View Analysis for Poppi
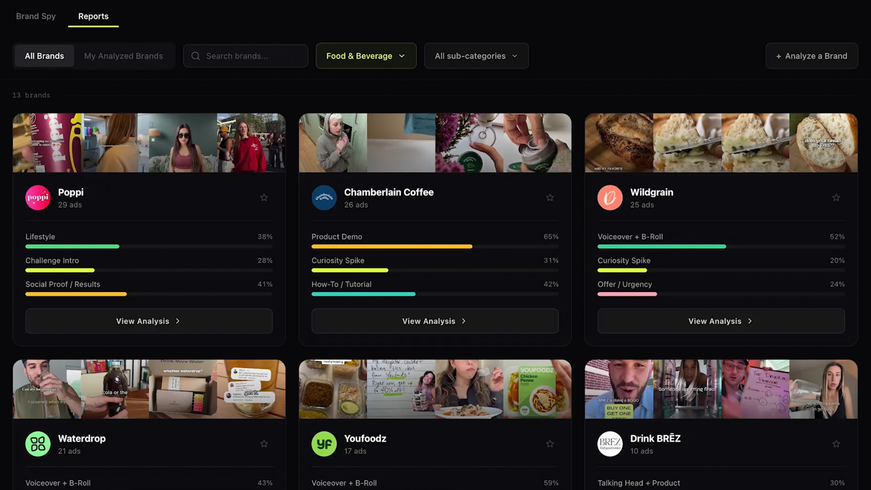 [149, 321]
